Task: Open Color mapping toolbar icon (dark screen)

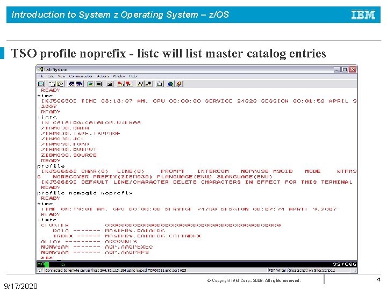Action: (x=99, y=84)
